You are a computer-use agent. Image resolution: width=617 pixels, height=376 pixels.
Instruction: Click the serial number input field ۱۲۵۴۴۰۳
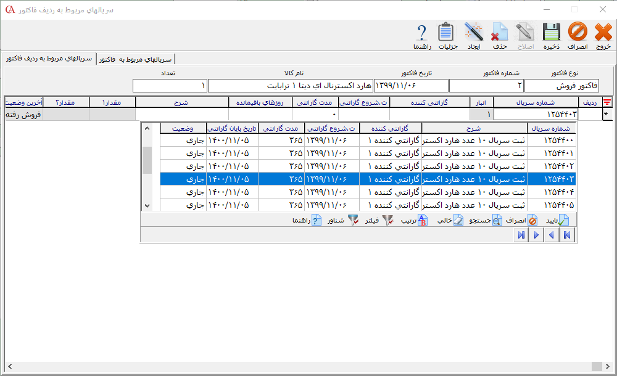pos(536,115)
